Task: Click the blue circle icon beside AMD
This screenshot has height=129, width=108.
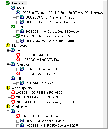Action: (x=13, y=8)
